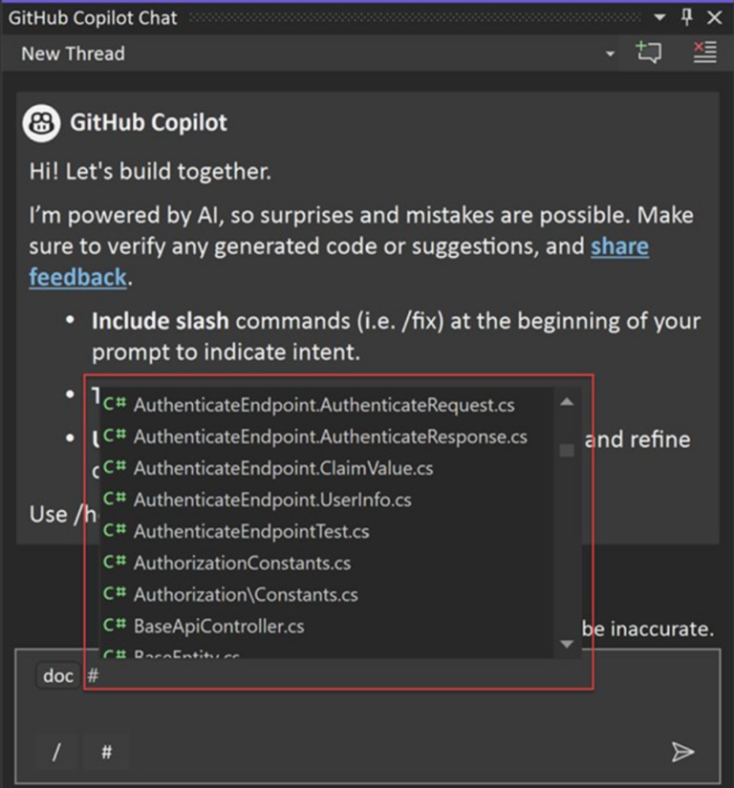Choose AuthenticateEndpoint.ClaimValue.cs suggestion
Image resolution: width=734 pixels, height=788 pixels.
[x=279, y=468]
